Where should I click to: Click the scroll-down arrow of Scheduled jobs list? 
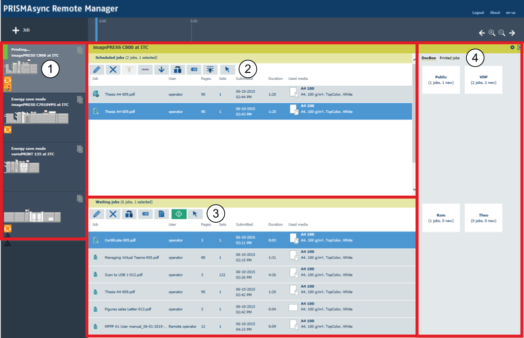[x=414, y=189]
